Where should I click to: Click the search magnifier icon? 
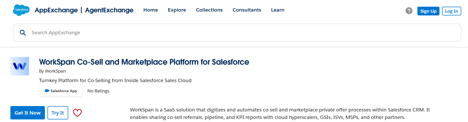(23, 33)
